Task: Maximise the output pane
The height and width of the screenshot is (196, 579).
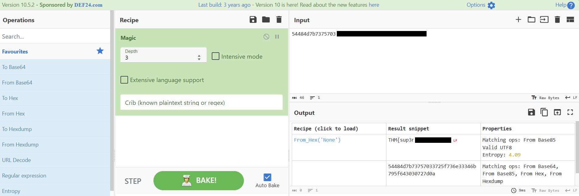Action: (x=570, y=112)
